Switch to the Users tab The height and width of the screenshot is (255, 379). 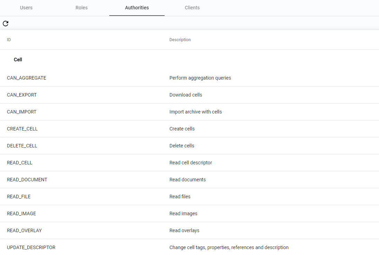click(x=26, y=8)
